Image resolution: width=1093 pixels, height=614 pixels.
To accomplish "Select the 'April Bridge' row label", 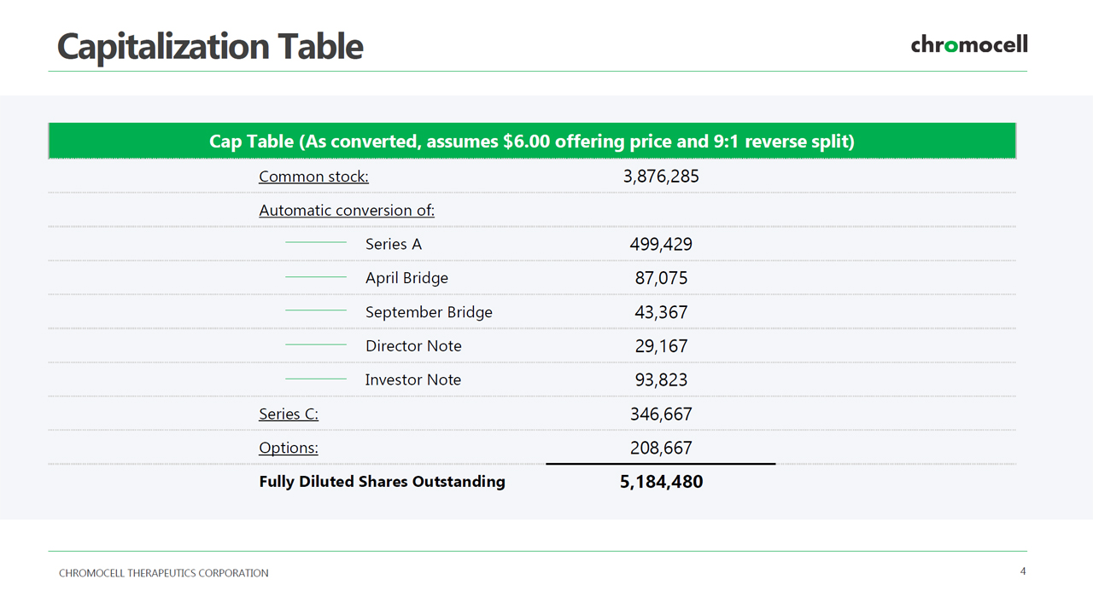I will point(406,278).
